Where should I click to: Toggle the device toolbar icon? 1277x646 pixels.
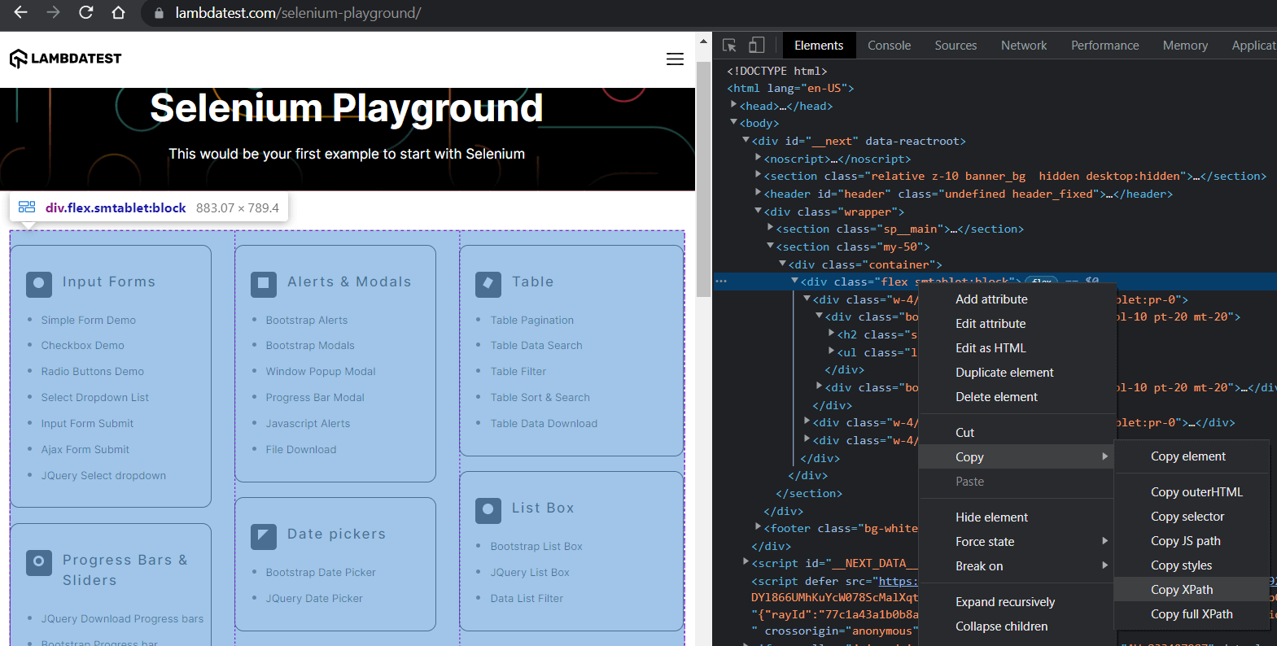[x=757, y=46]
